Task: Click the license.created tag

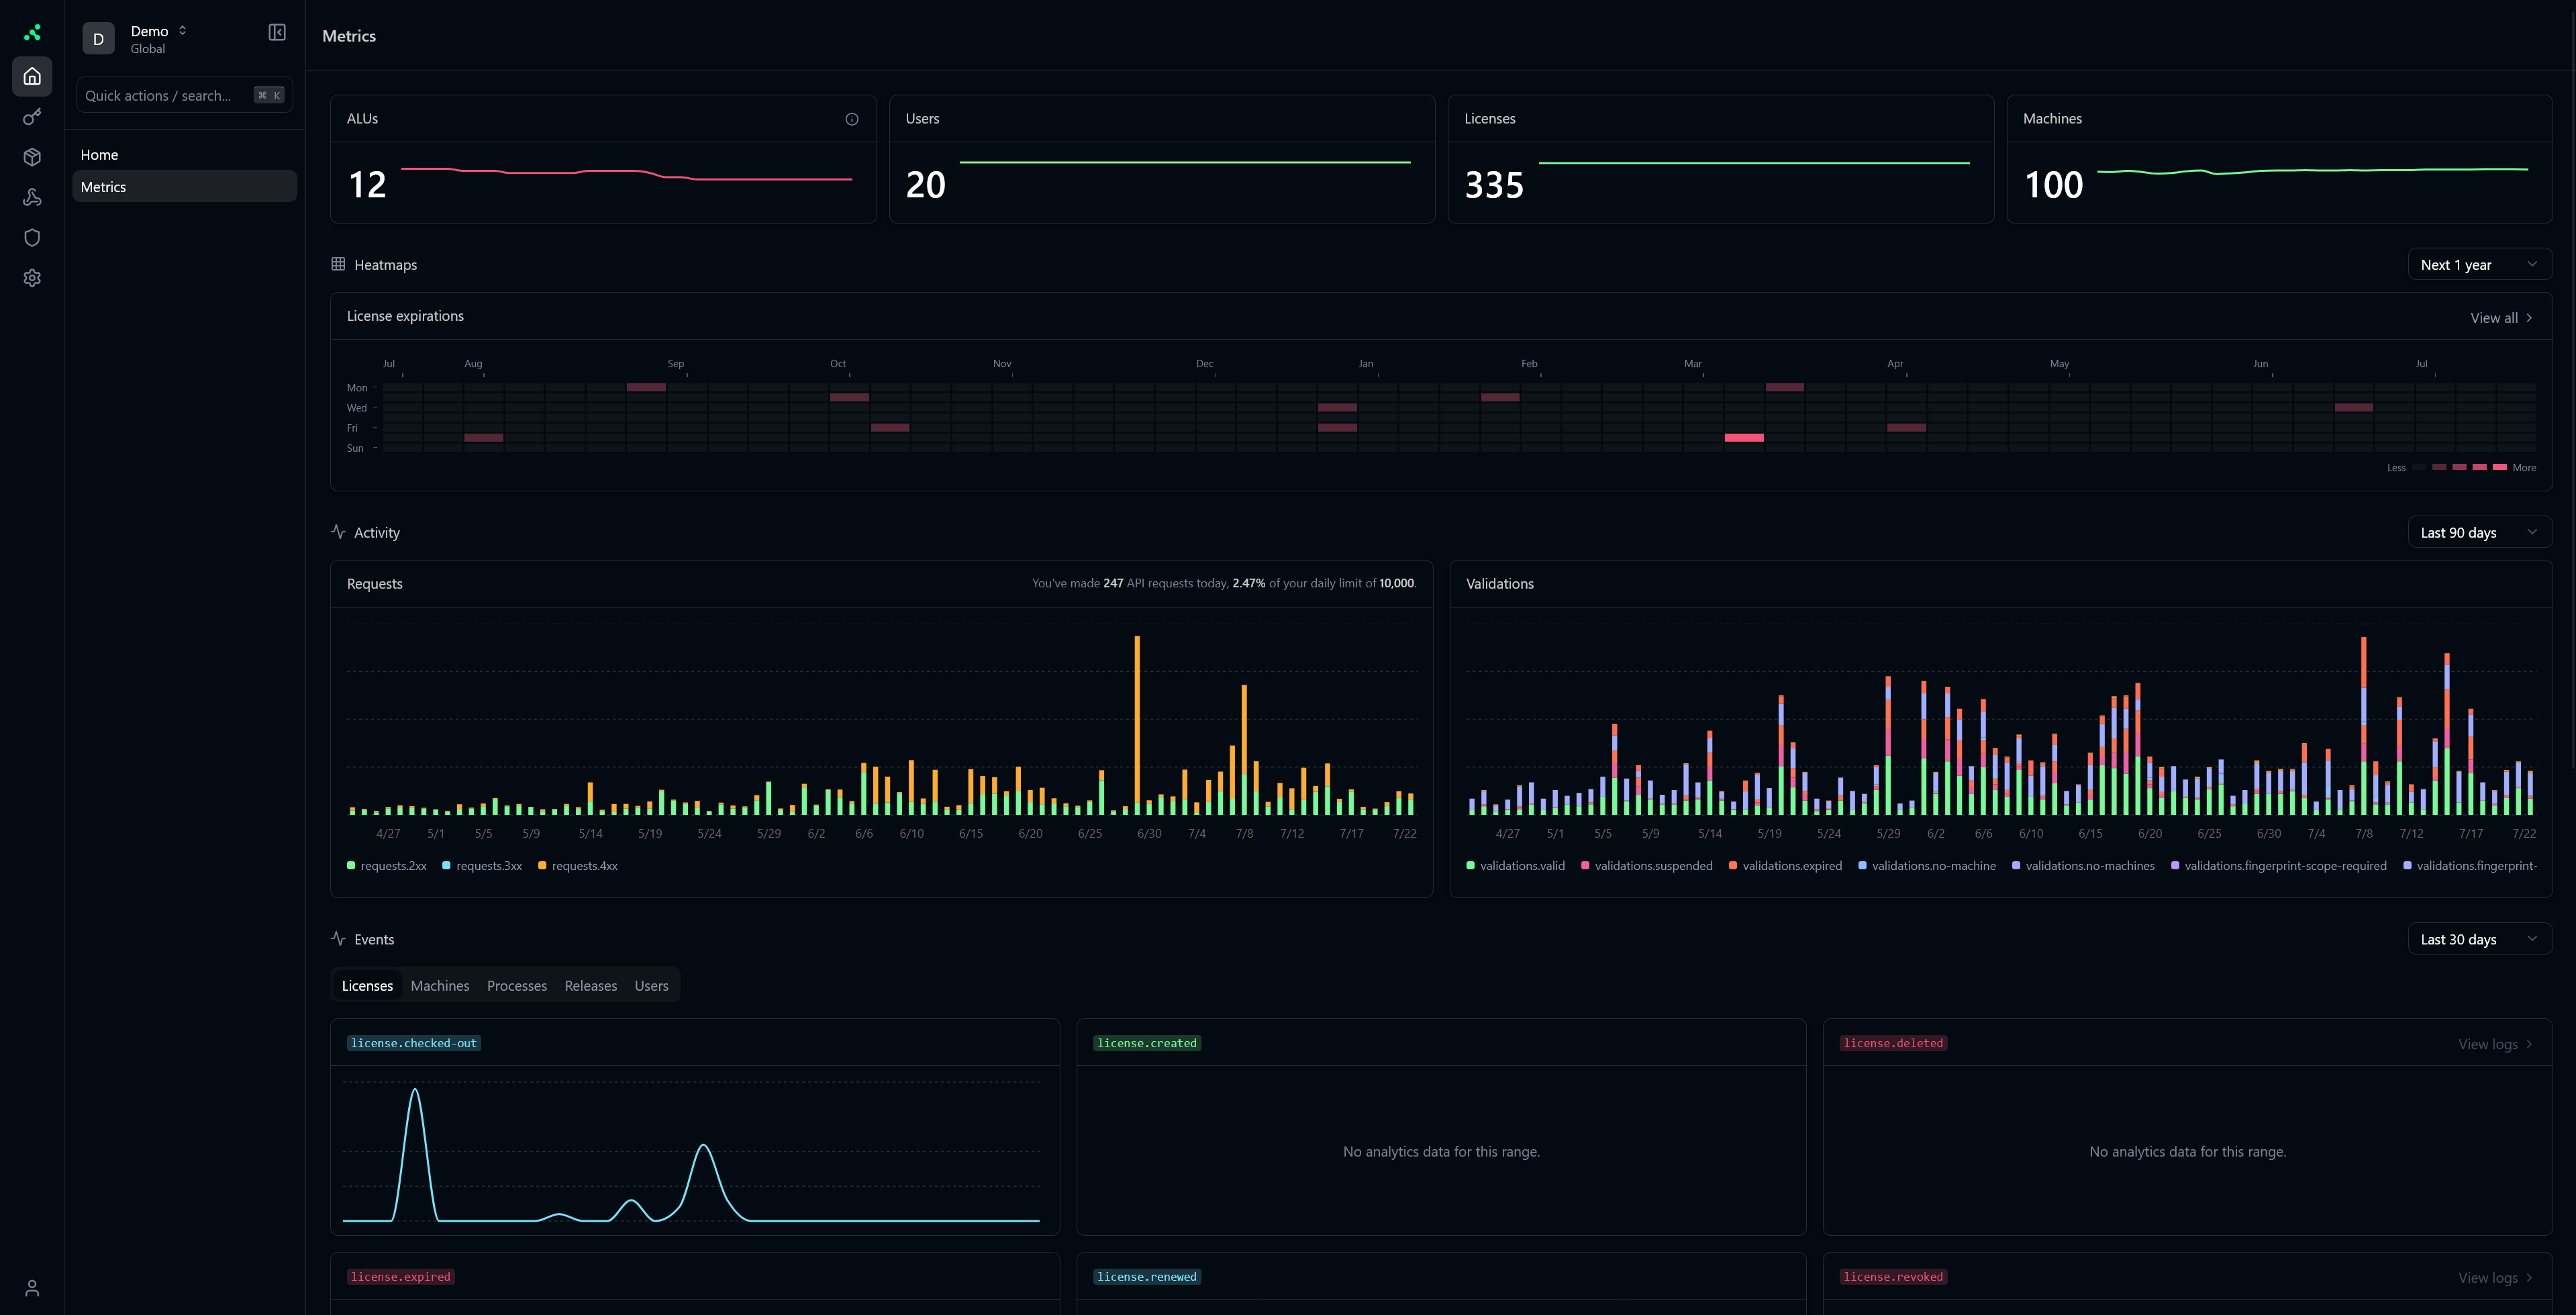Action: [x=1147, y=1043]
